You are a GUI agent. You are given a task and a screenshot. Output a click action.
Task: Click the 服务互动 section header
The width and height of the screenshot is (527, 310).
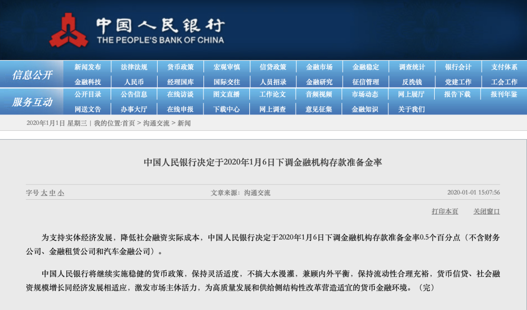32,102
